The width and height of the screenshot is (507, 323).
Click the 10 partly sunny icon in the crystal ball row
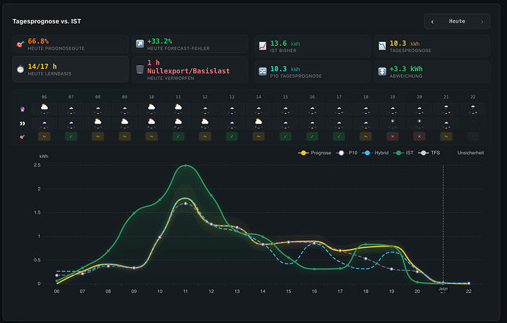(151, 108)
